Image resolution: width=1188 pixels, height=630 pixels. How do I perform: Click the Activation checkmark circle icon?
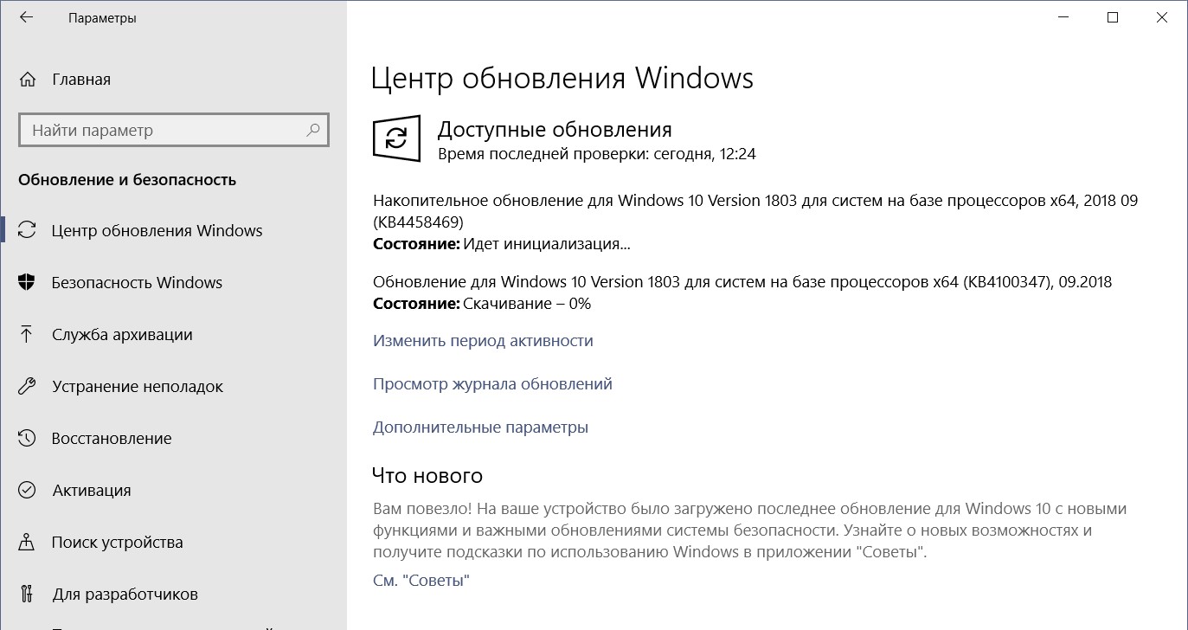tap(27, 491)
